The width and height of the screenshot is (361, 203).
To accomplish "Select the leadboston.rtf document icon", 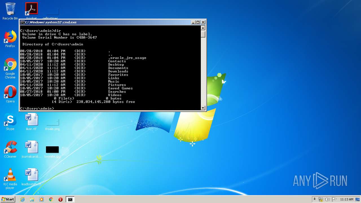I will [31, 177].
